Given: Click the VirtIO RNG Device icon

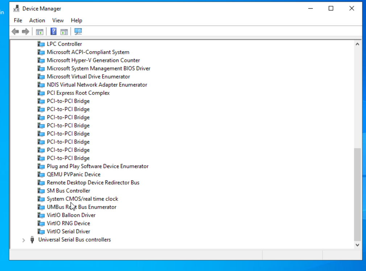Looking at the screenshot, I should point(41,224).
